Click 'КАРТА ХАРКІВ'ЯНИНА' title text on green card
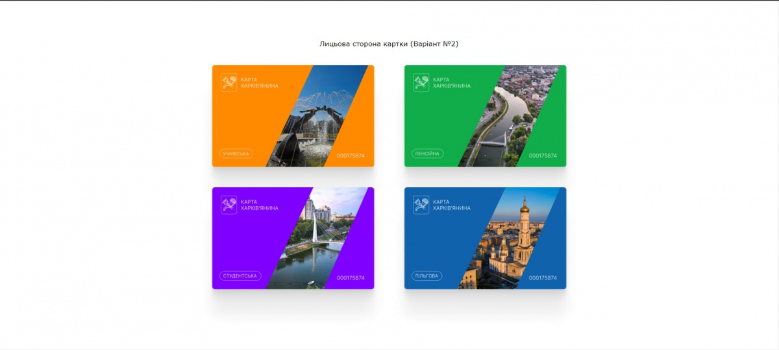The height and width of the screenshot is (350, 779). coord(452,83)
